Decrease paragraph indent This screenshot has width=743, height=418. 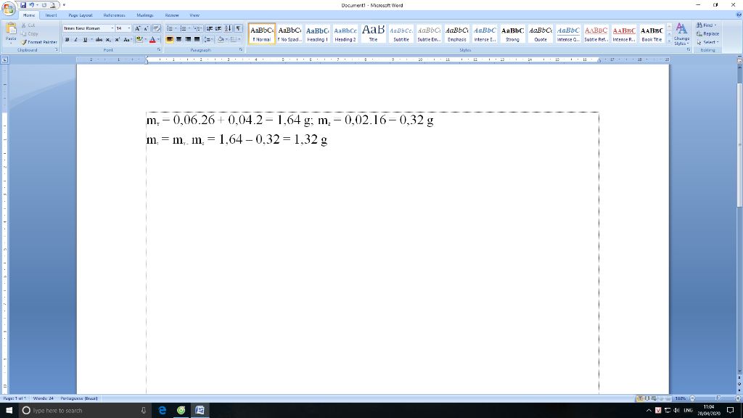[x=210, y=28]
